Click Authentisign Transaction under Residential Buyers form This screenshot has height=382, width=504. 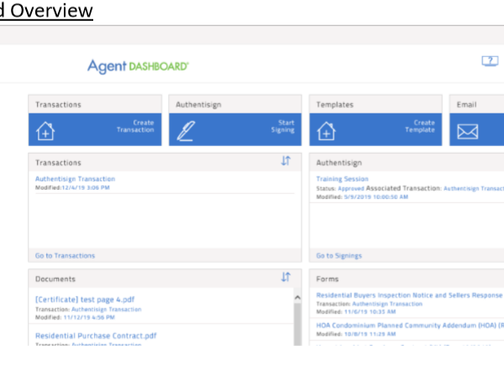[387, 304]
